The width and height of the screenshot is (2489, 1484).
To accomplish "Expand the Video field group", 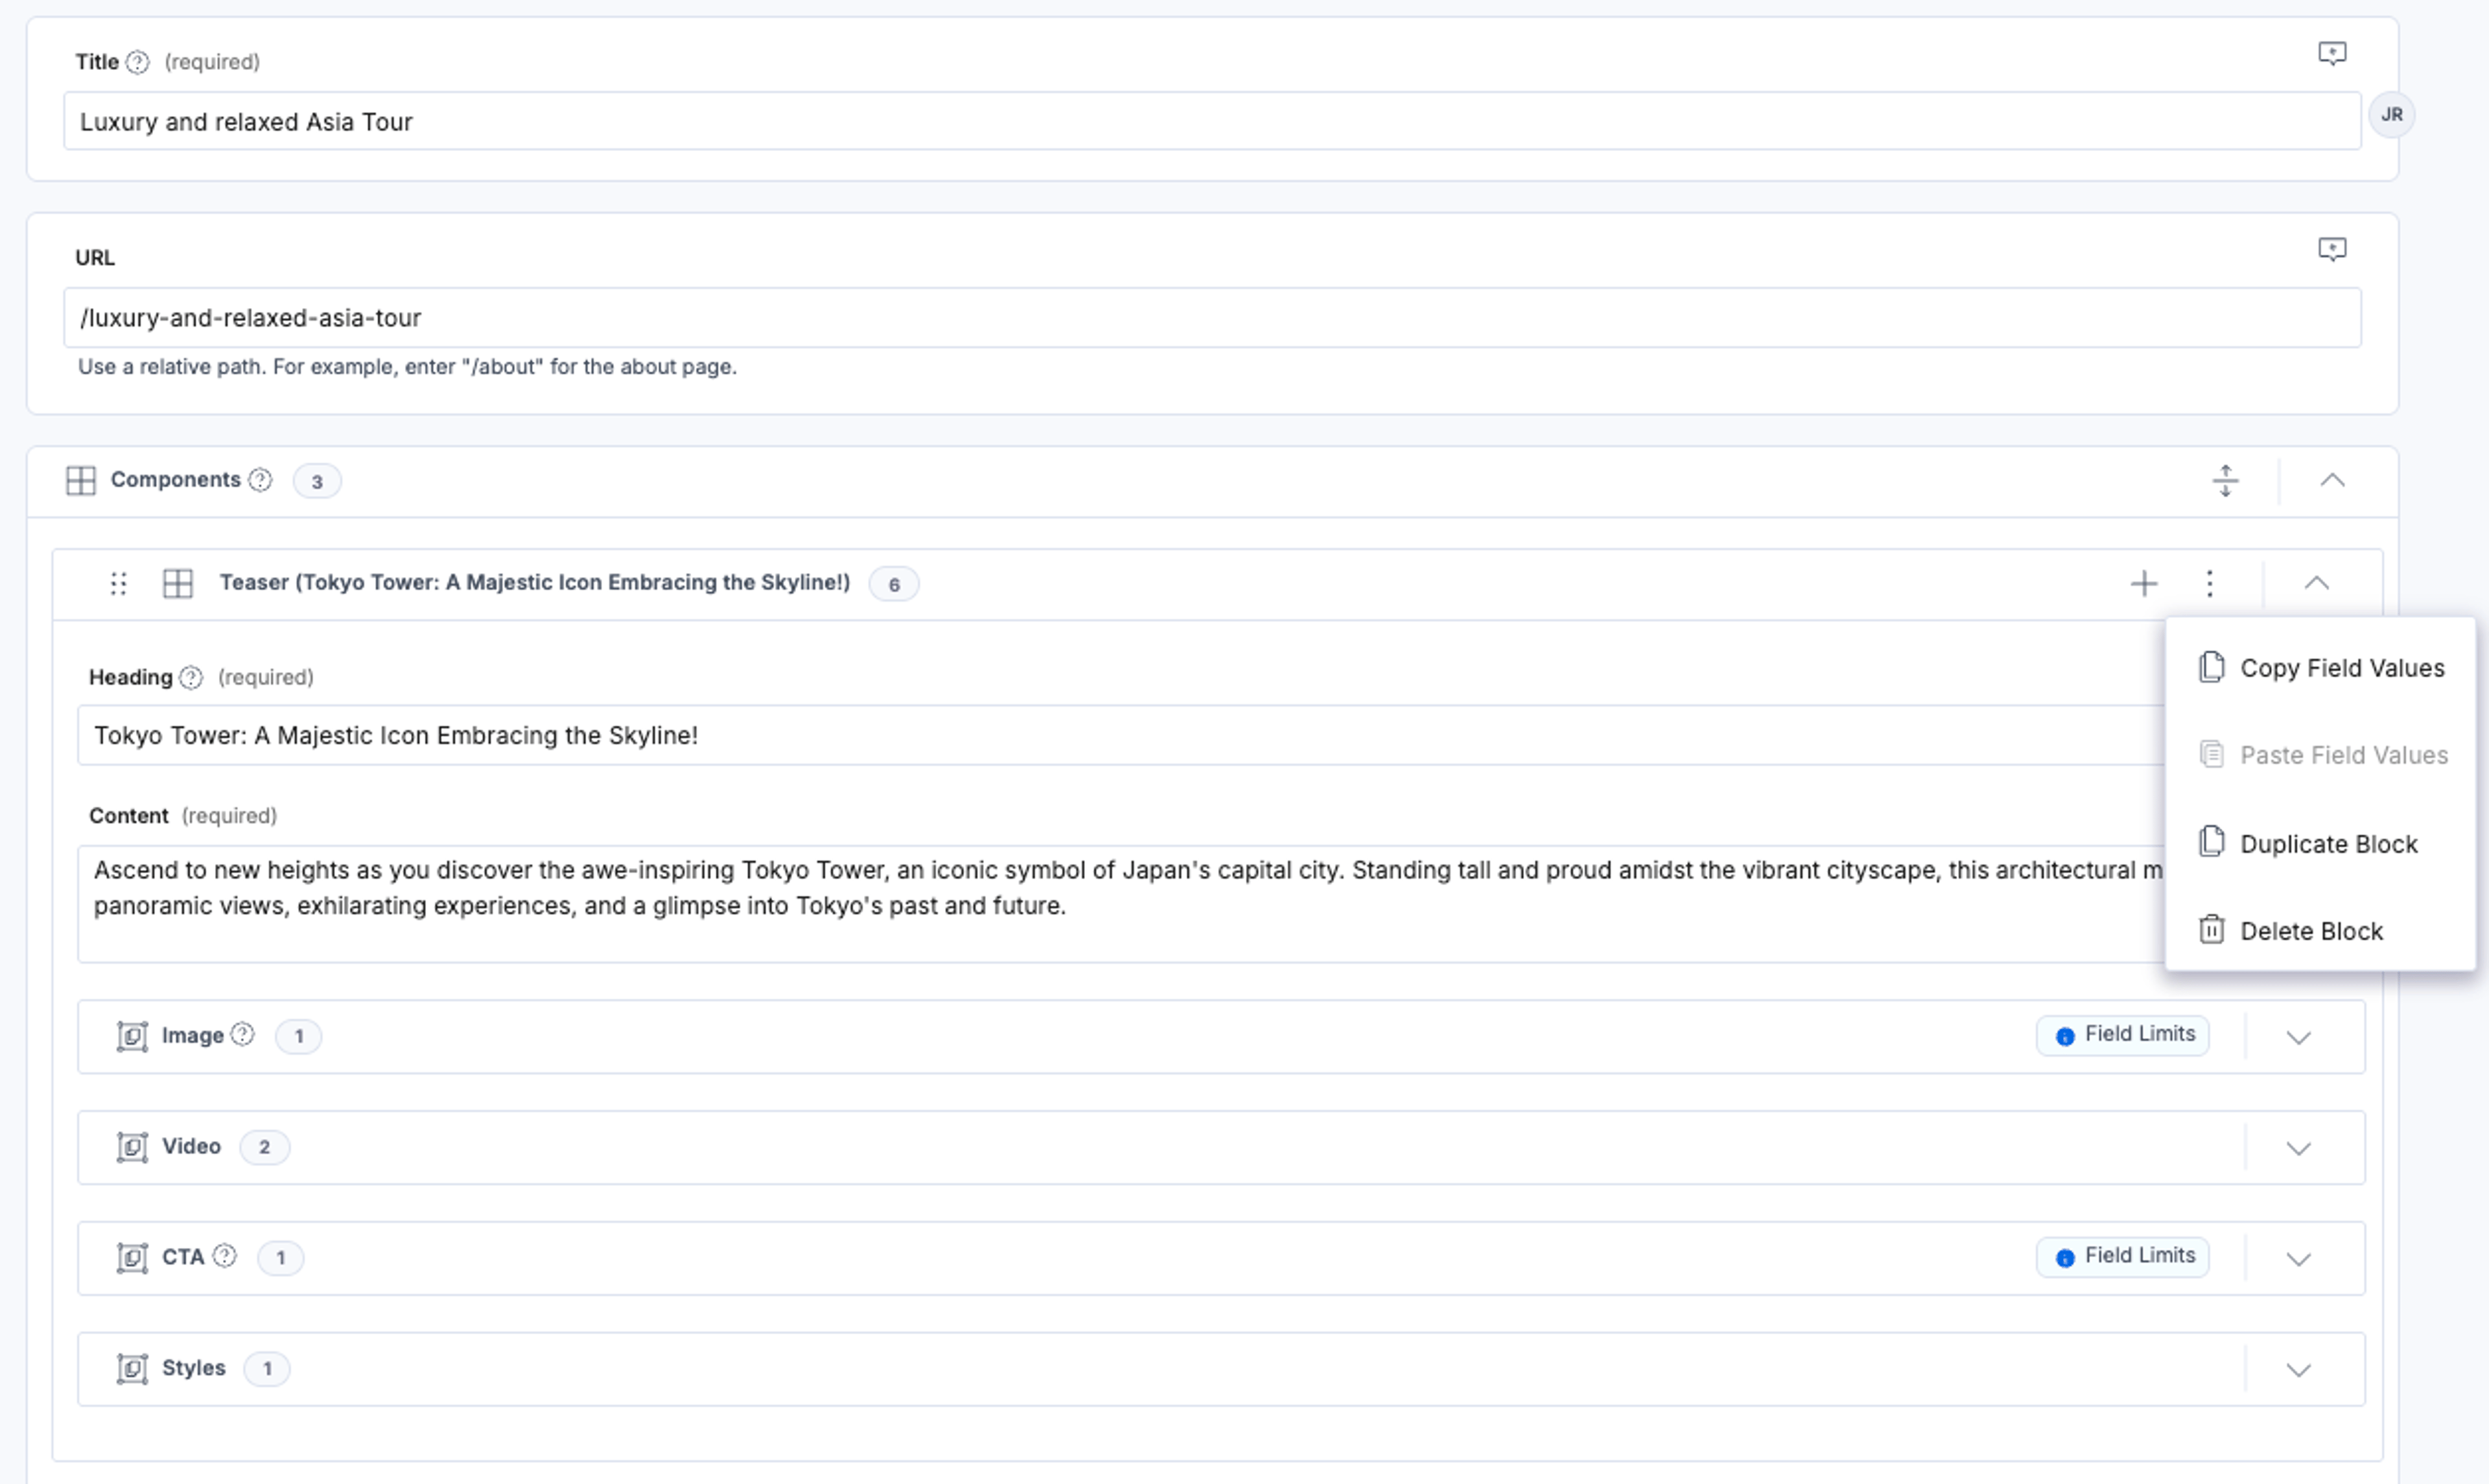I will point(2298,1148).
